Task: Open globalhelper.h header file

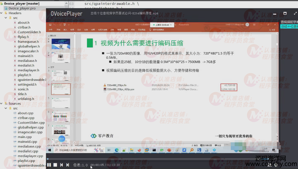Action: click(29, 46)
